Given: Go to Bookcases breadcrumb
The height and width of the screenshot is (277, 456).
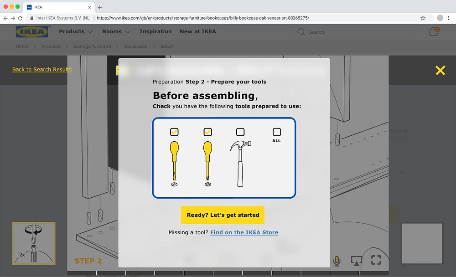Looking at the screenshot, I should (135, 46).
